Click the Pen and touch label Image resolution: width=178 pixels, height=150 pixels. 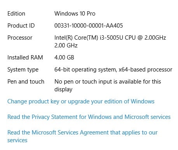[x=26, y=82]
